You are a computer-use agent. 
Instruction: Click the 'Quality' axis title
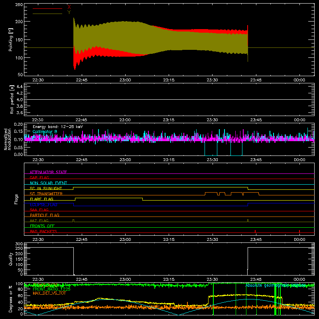tap(11, 259)
